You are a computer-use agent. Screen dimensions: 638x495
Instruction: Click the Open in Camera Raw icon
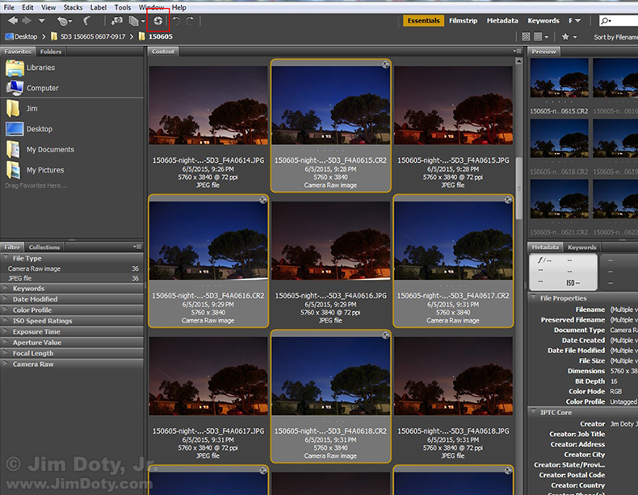click(157, 21)
